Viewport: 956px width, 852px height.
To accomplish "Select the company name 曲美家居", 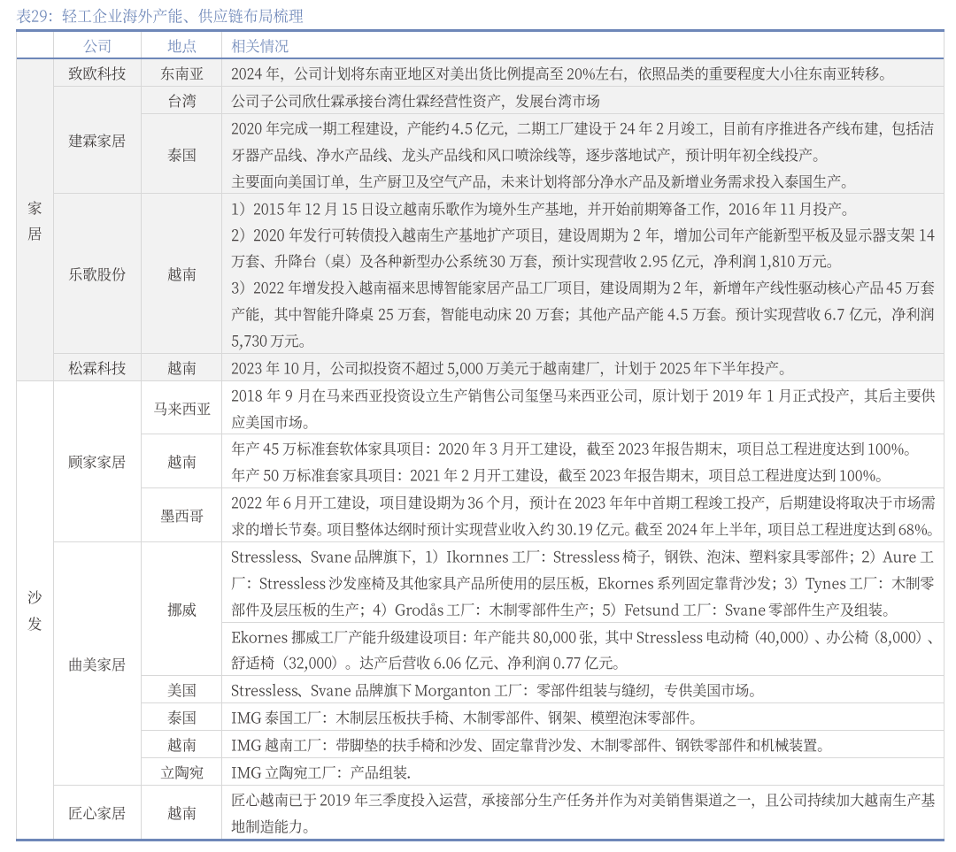I will pos(97,664).
